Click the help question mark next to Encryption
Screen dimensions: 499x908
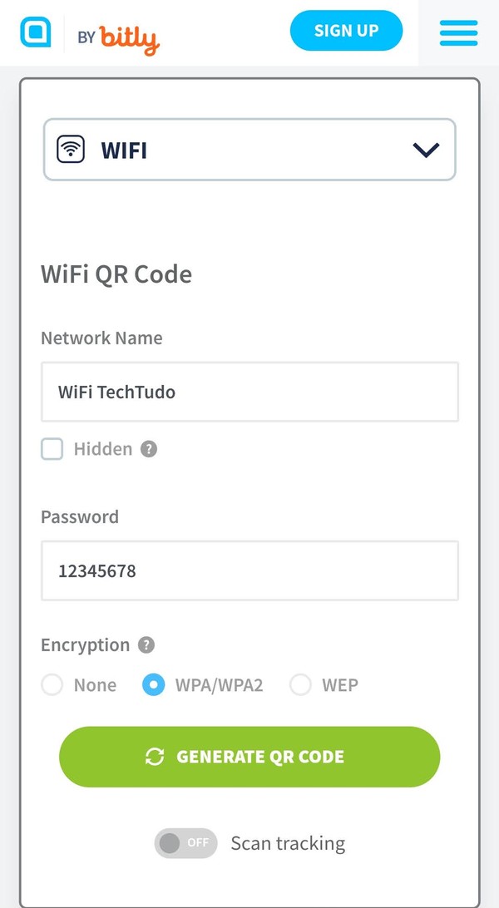pos(149,644)
